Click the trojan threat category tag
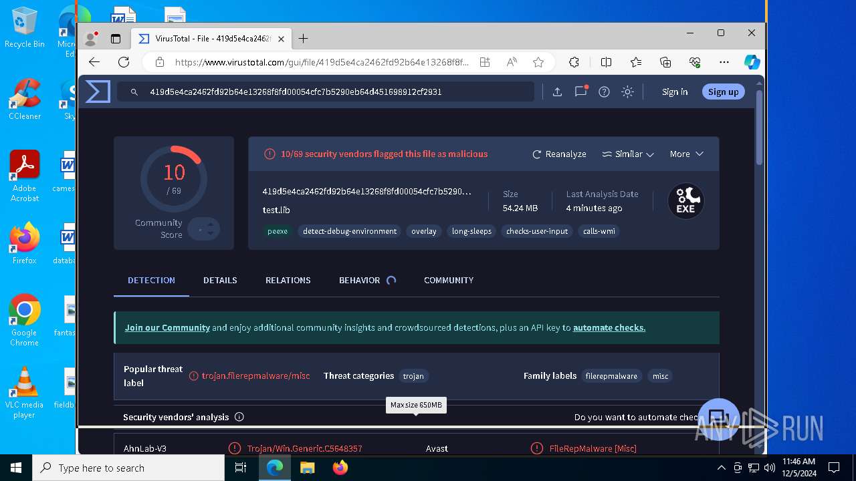This screenshot has height=481, width=856. pyautogui.click(x=413, y=376)
